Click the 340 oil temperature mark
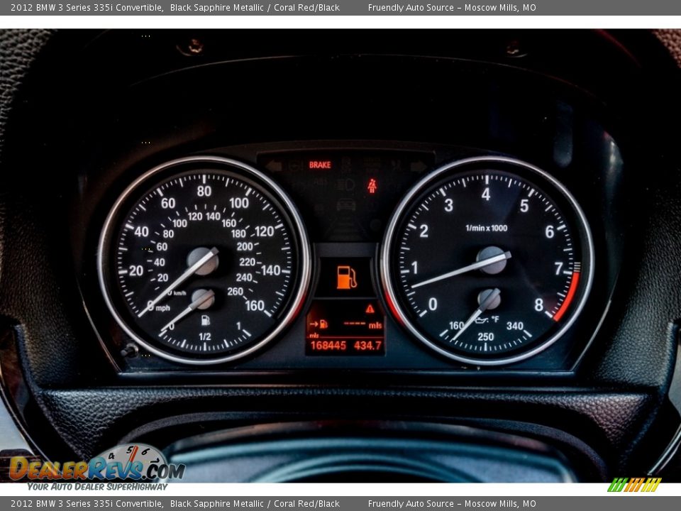681x511 pixels. click(x=514, y=326)
